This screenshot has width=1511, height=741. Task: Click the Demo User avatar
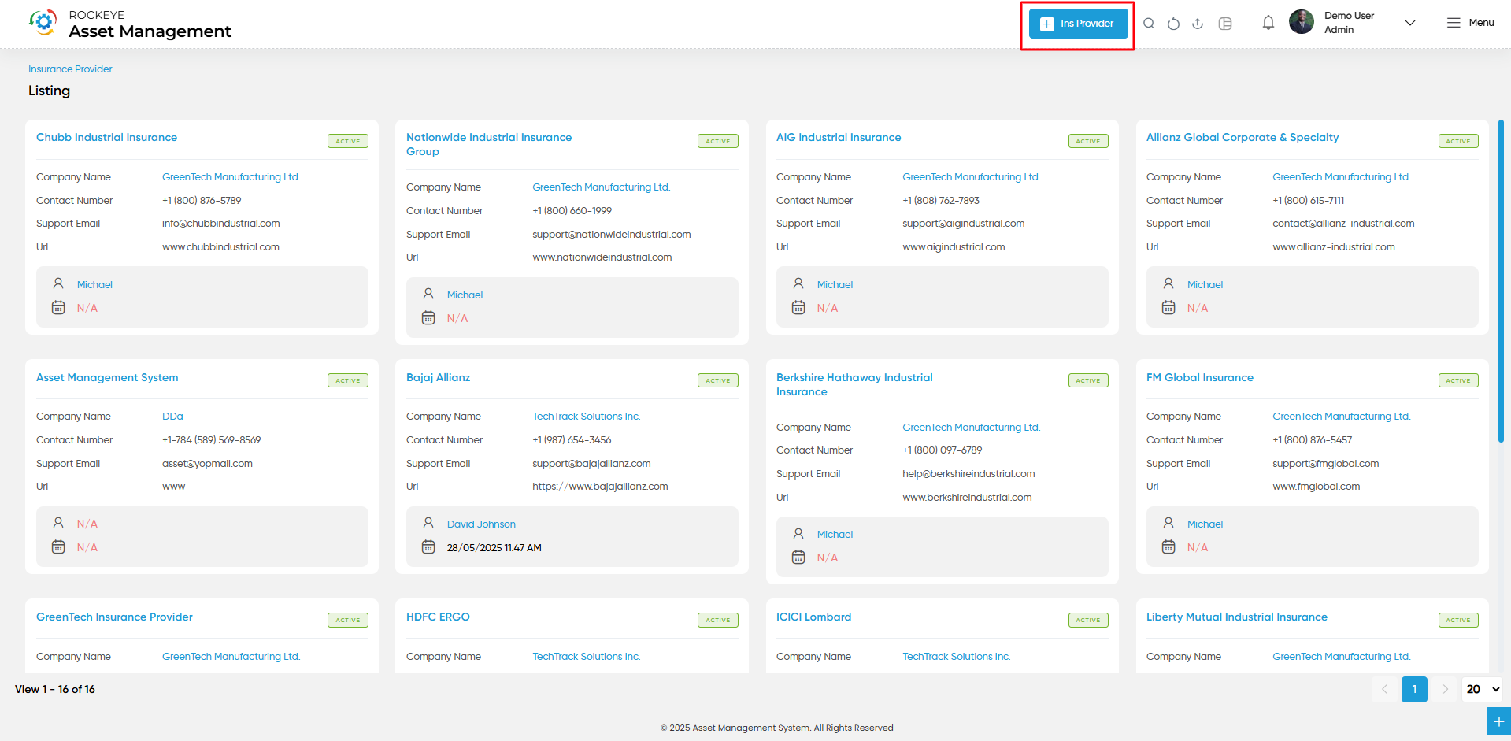1302,22
